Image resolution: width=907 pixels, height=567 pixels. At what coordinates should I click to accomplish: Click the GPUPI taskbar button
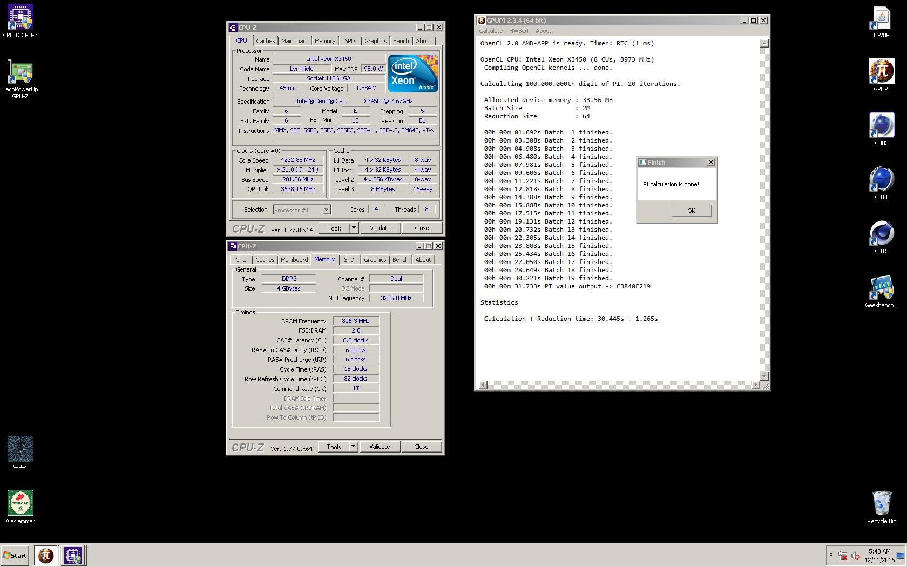tap(46, 555)
